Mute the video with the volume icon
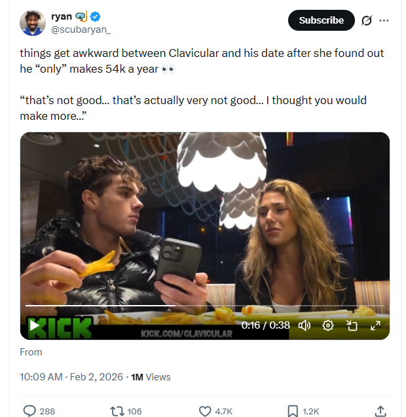Screen dimensions: 406x417 [304, 325]
